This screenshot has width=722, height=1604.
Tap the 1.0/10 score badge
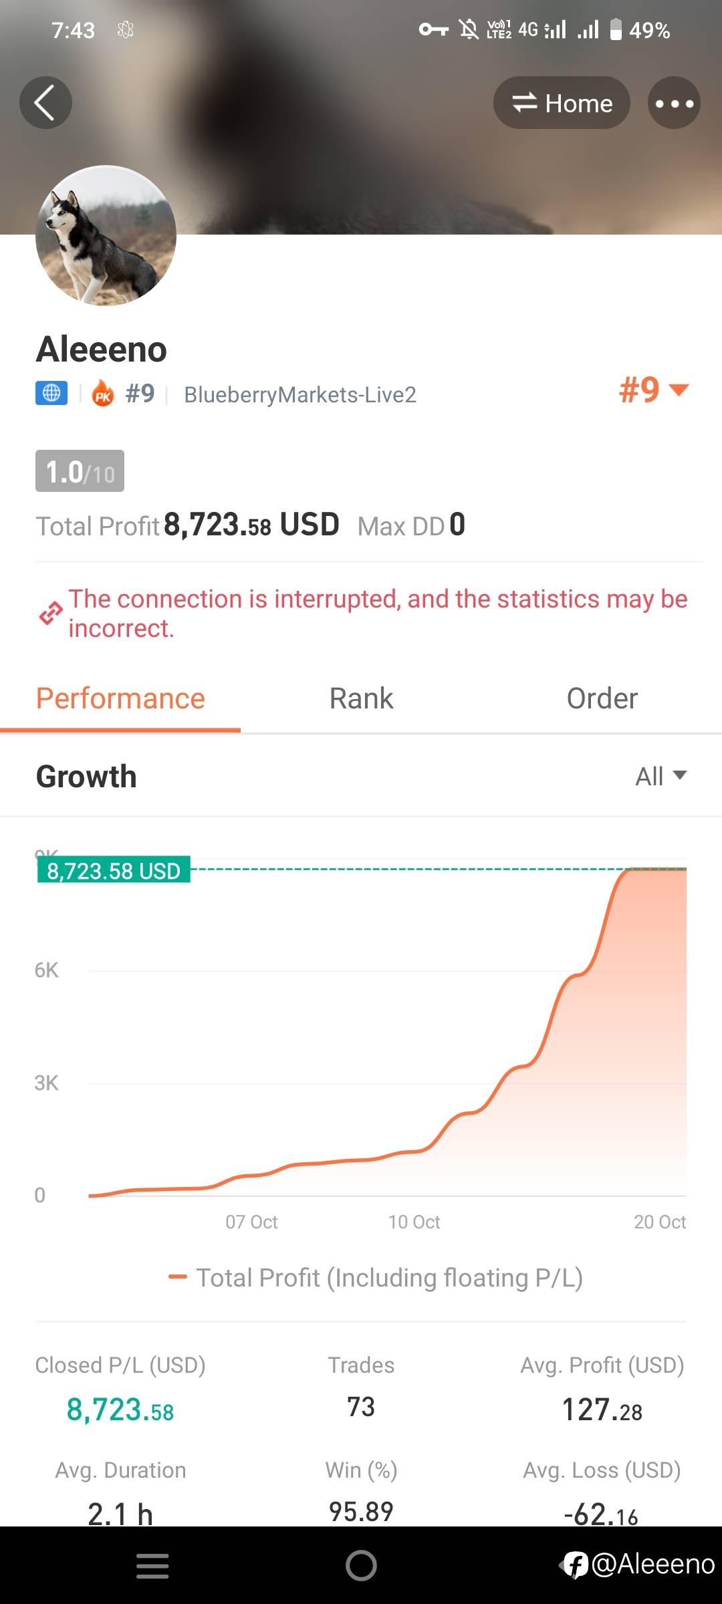click(80, 471)
